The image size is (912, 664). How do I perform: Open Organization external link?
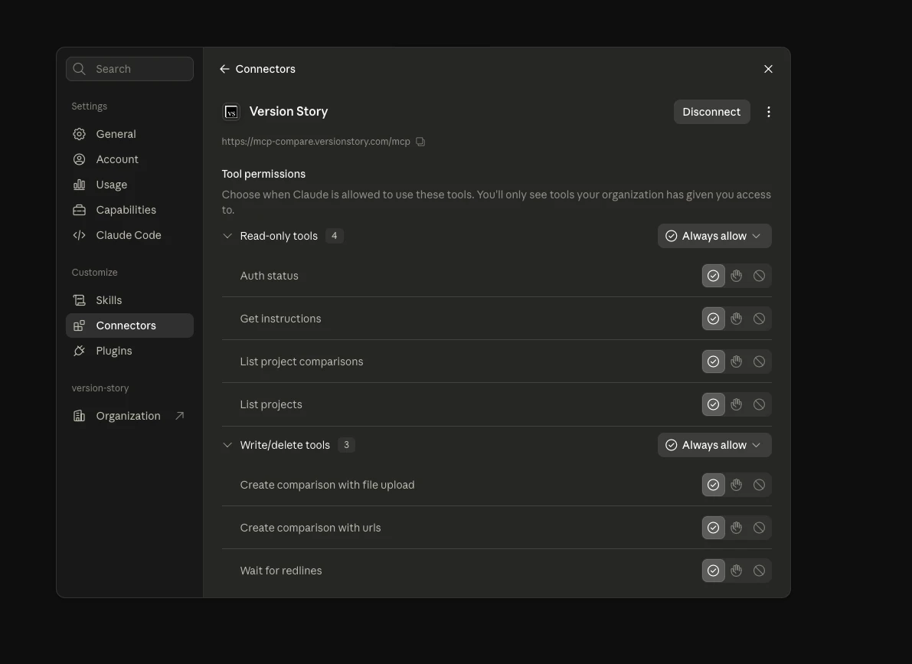pyautogui.click(x=129, y=416)
